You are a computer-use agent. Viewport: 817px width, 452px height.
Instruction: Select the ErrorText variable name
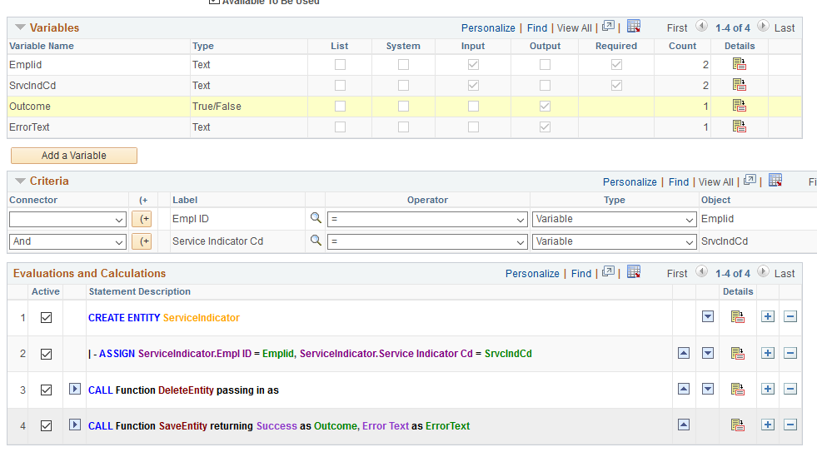[x=29, y=127]
